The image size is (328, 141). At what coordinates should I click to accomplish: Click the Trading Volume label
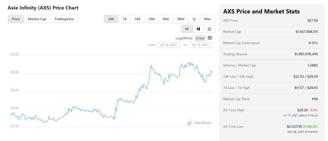(235, 54)
